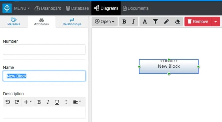The height and width of the screenshot is (122, 222).
Task: Go to the Dashboard page
Action: (x=48, y=8)
